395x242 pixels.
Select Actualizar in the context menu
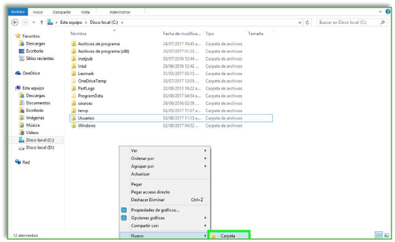click(140, 174)
